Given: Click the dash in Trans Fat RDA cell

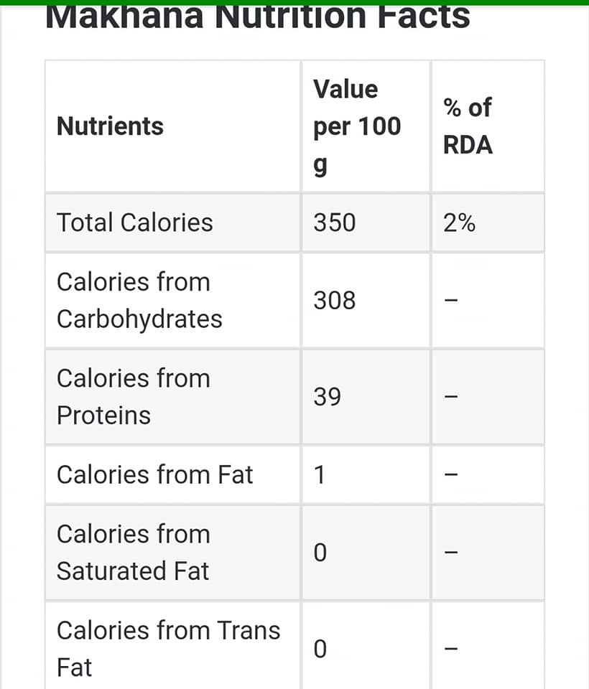Looking at the screenshot, I should point(451,649).
